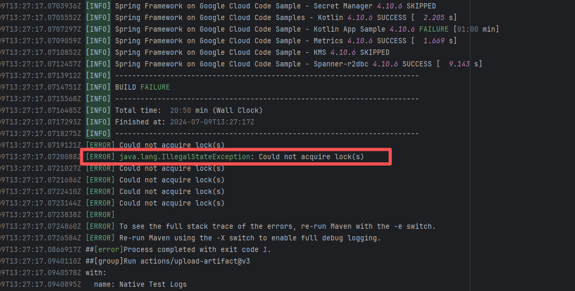This screenshot has width=575, height=291.
Task: Click the with: line near the bottom
Action: click(96, 273)
